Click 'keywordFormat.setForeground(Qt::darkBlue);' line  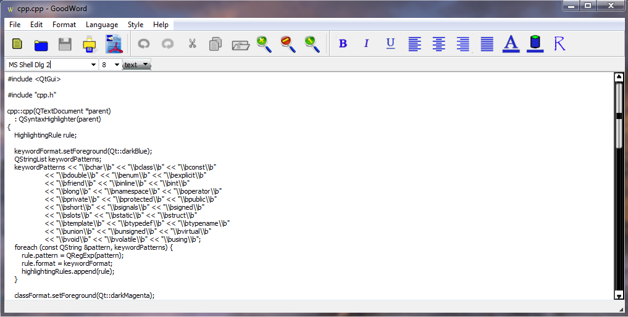[x=83, y=151]
